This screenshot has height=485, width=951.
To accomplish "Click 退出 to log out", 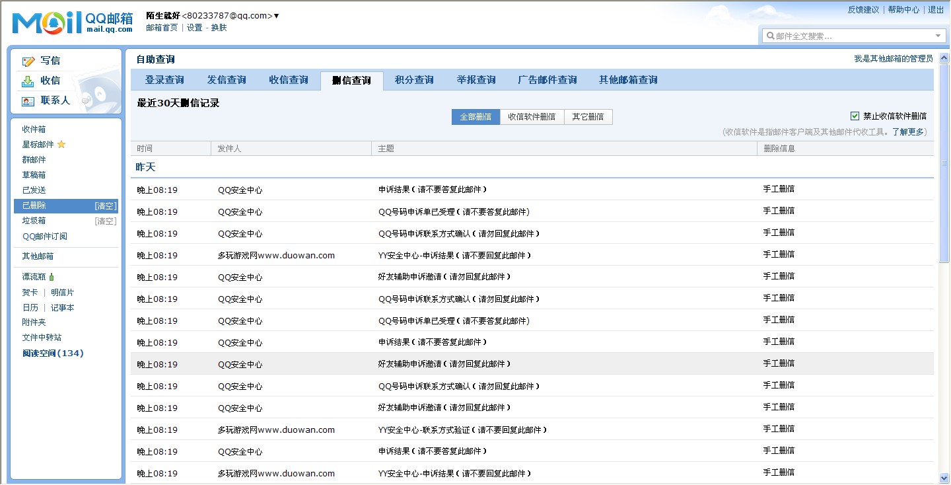I will pyautogui.click(x=936, y=10).
